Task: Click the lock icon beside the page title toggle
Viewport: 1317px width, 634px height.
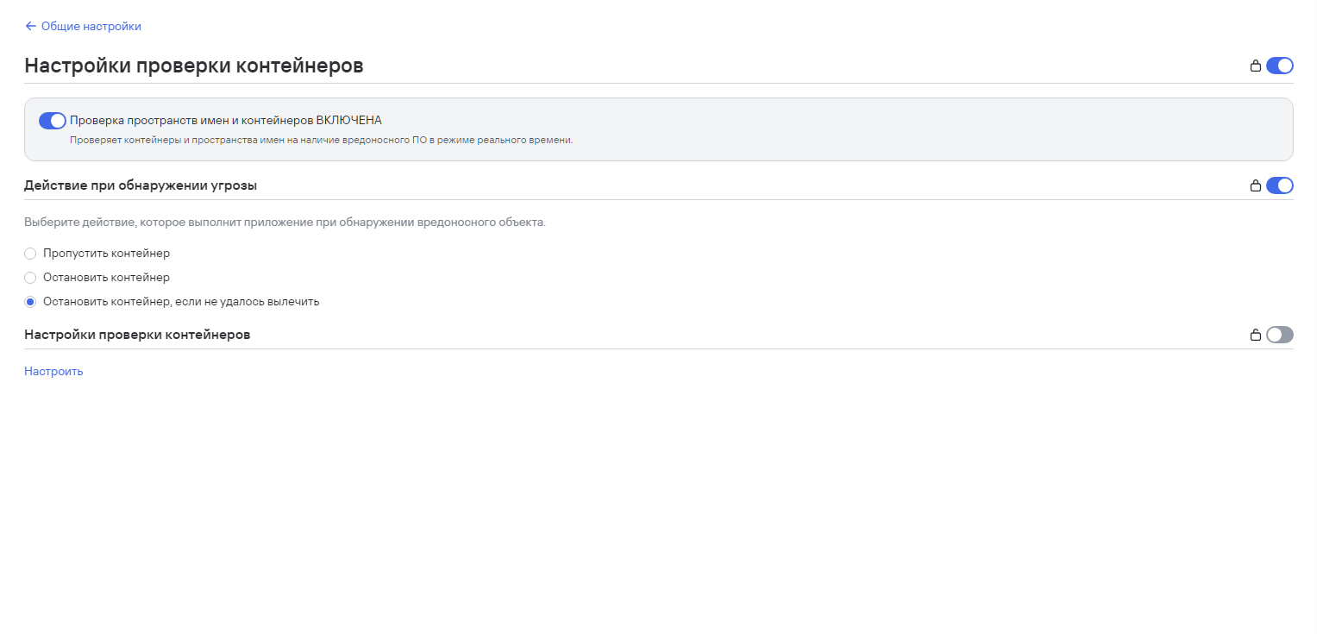Action: click(x=1256, y=66)
